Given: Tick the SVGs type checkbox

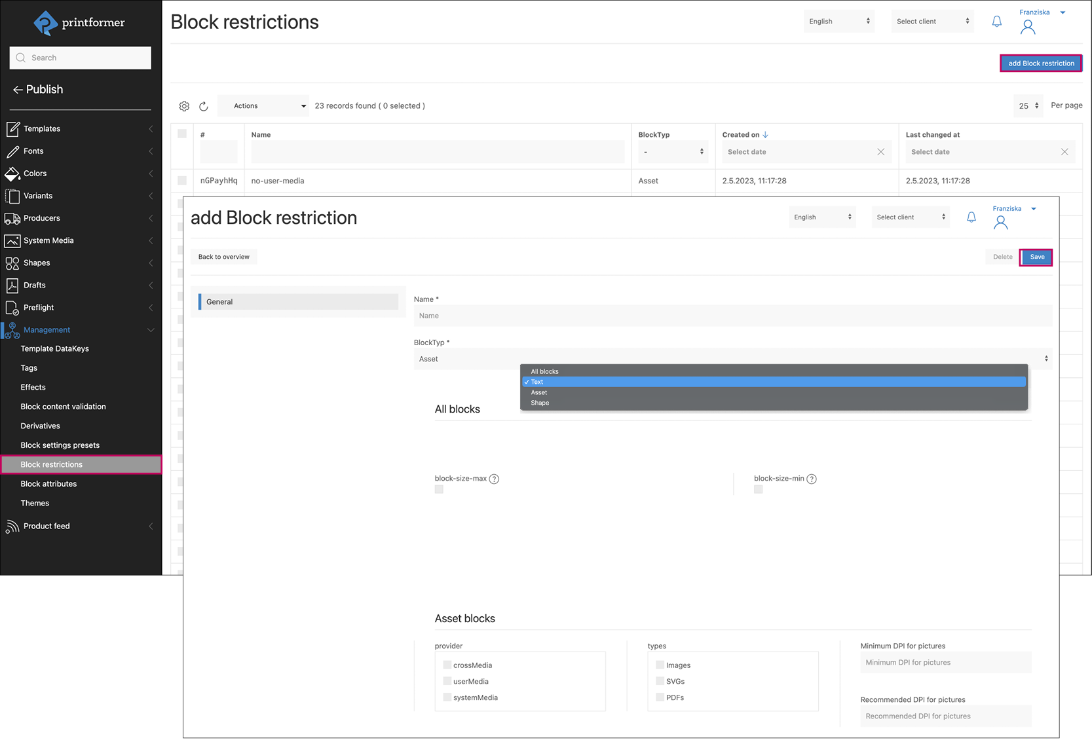Looking at the screenshot, I should click(660, 681).
